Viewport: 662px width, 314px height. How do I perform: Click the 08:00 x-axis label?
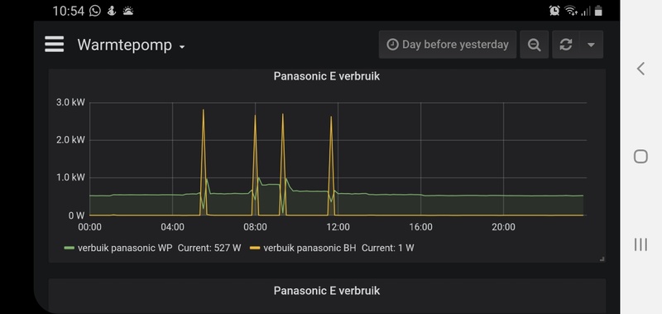(x=255, y=227)
